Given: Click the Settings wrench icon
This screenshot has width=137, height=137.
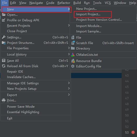Looking at the screenshot, I should tap(4, 37).
